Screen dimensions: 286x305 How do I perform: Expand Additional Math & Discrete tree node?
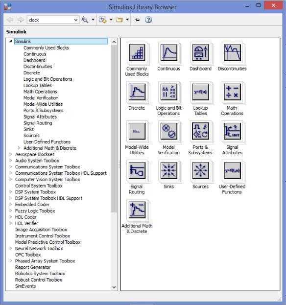click(x=19, y=148)
